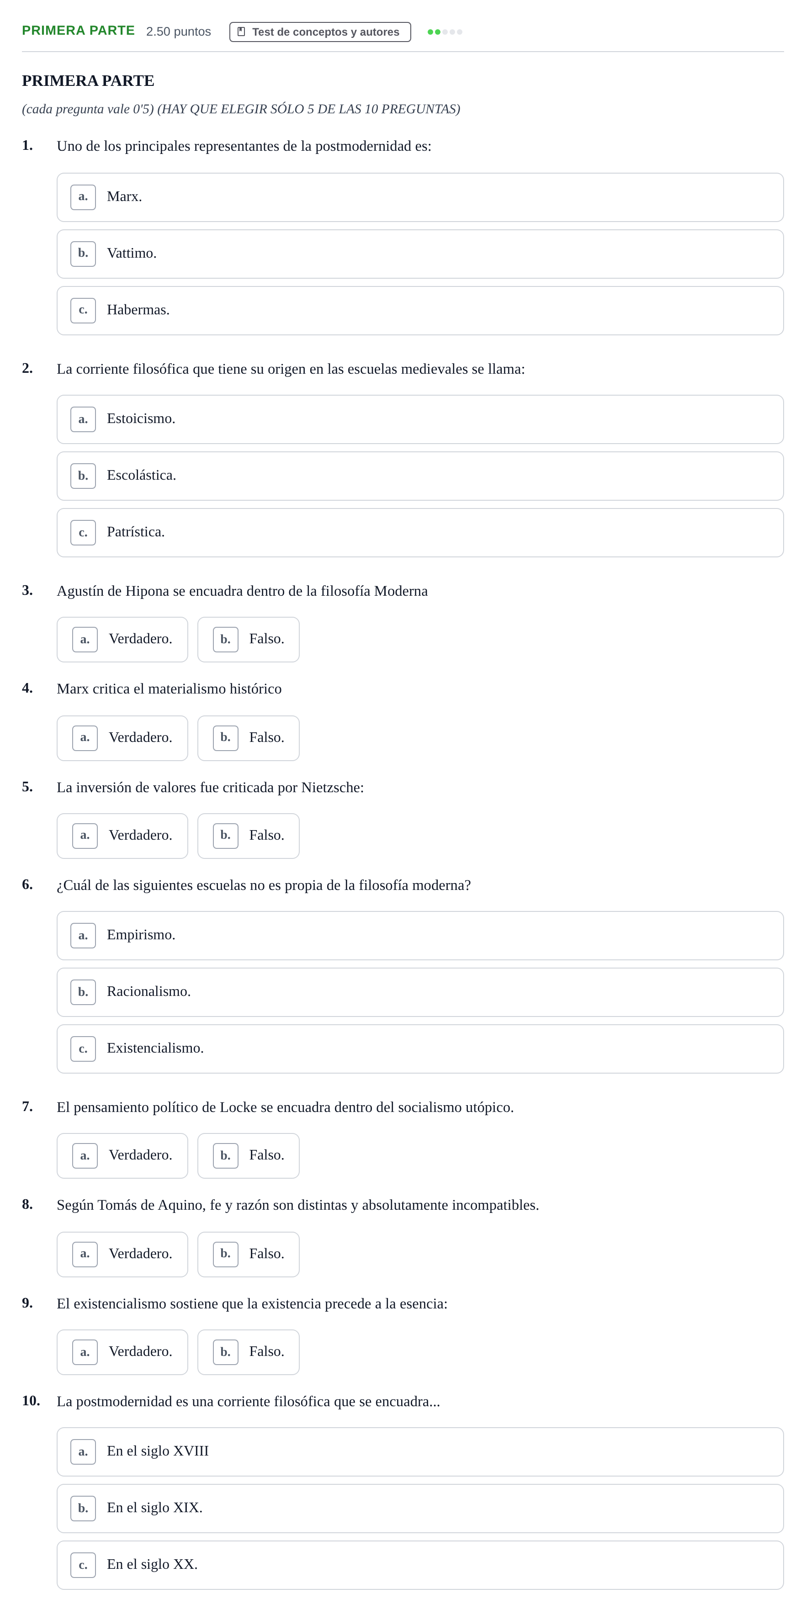Click the Test de conceptos y autores badge
Viewport: 806px width, 1620px height.
coord(320,32)
